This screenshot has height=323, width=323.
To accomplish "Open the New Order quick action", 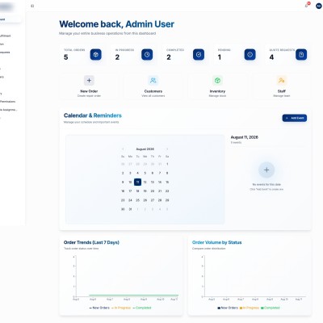I will (x=89, y=86).
